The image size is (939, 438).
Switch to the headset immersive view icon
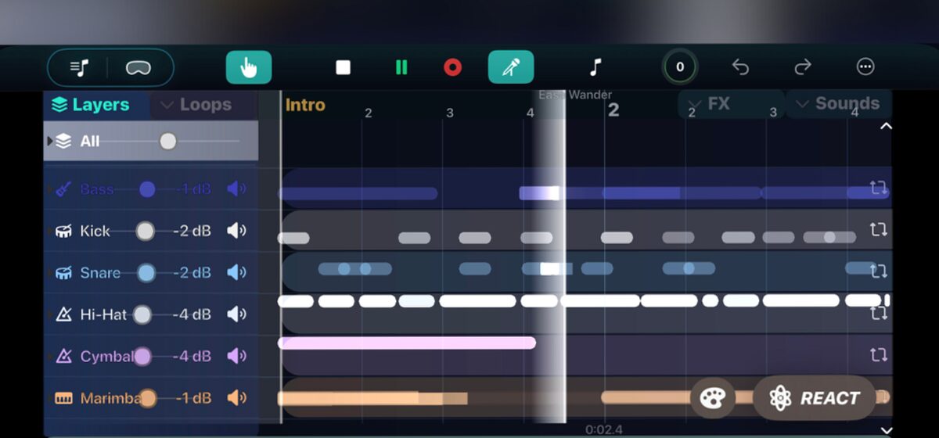tap(139, 68)
